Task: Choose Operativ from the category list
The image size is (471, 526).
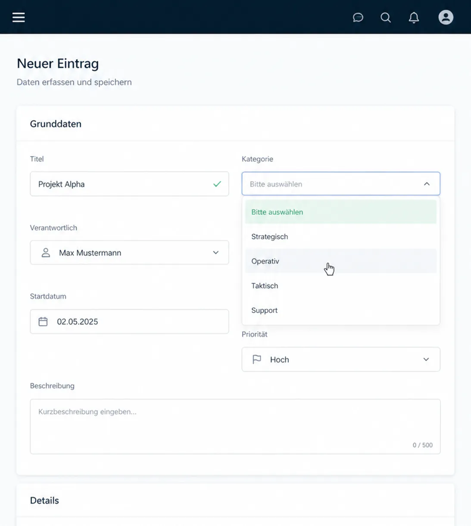Action: (x=341, y=261)
